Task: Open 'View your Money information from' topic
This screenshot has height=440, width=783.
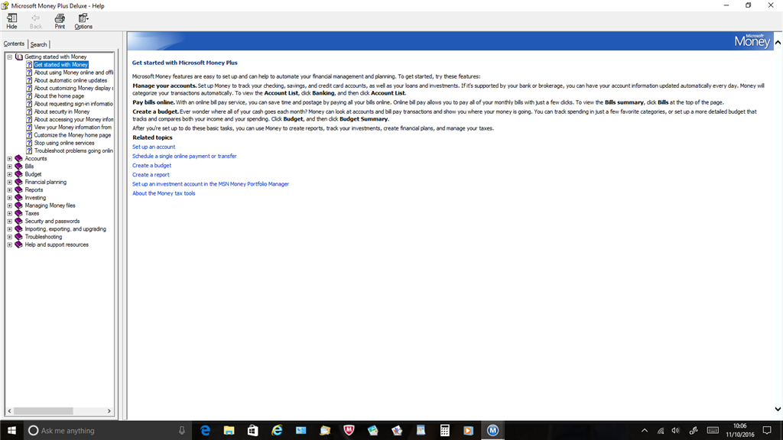Action: (73, 128)
